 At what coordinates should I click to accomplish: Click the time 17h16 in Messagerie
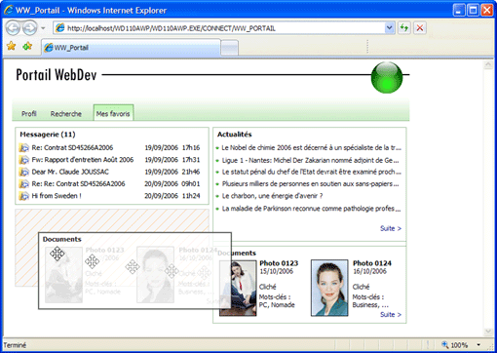[x=191, y=147]
